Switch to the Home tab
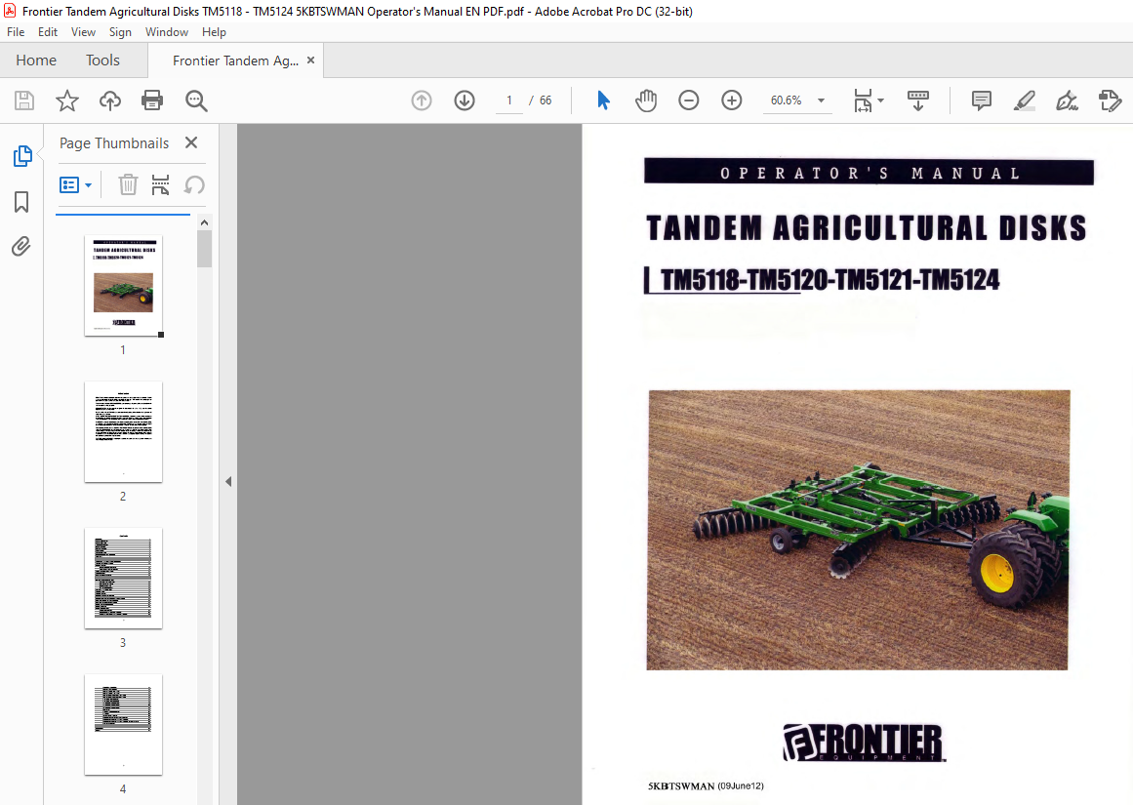The image size is (1133, 805). click(36, 60)
